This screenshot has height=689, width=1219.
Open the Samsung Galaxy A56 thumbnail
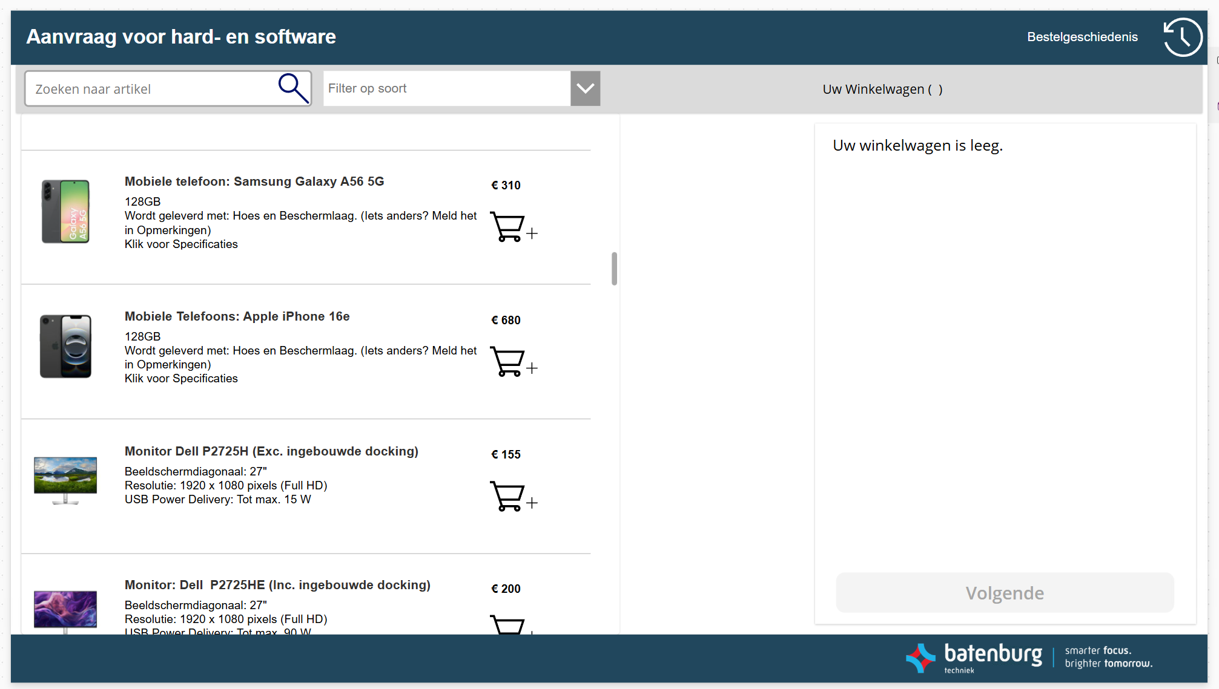click(x=65, y=212)
